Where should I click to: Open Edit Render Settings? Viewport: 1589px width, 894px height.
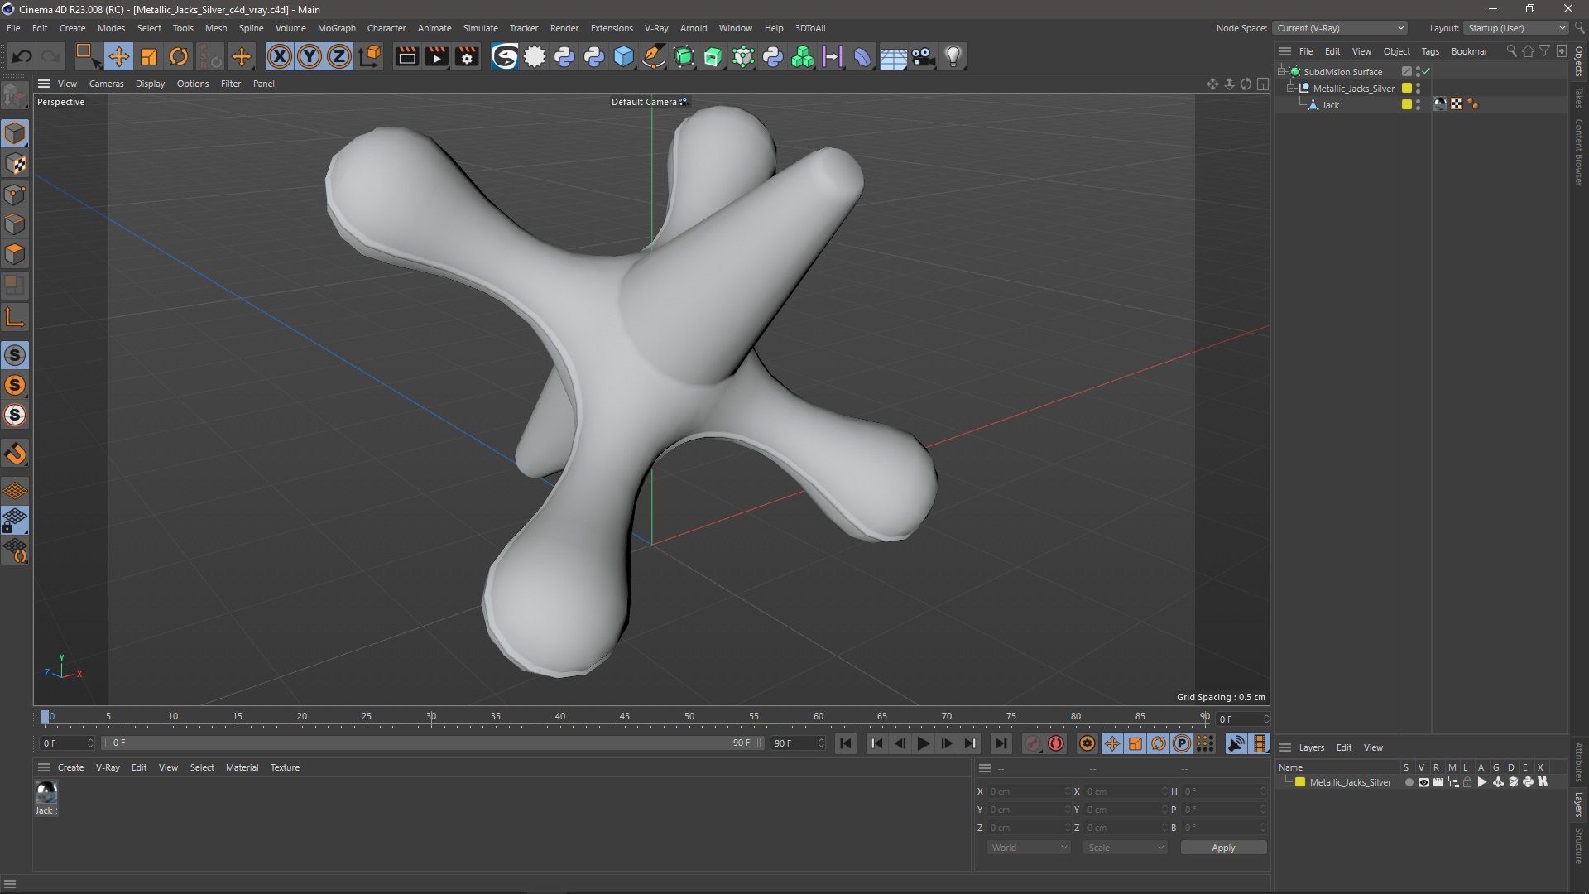(467, 56)
